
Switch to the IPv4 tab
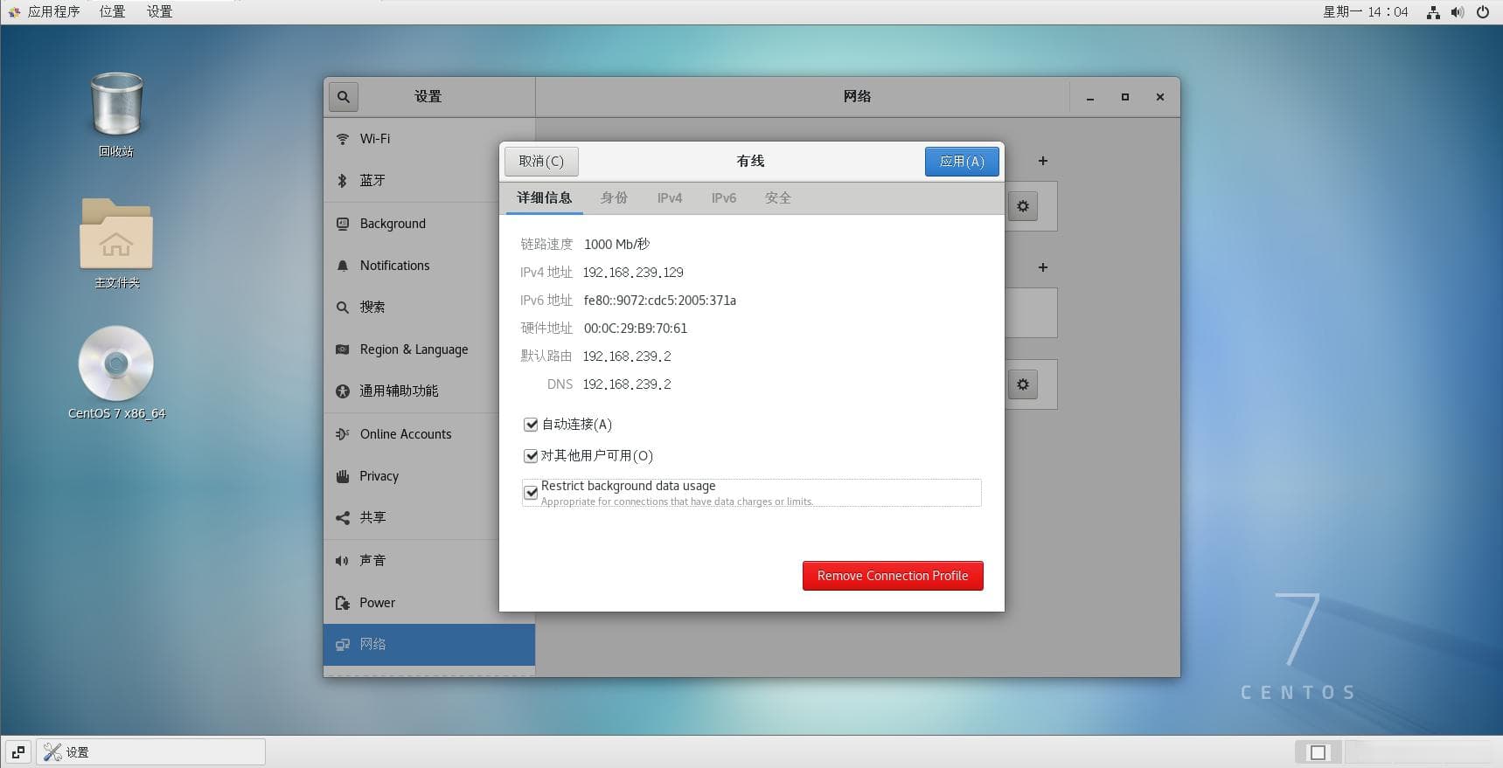tap(670, 198)
